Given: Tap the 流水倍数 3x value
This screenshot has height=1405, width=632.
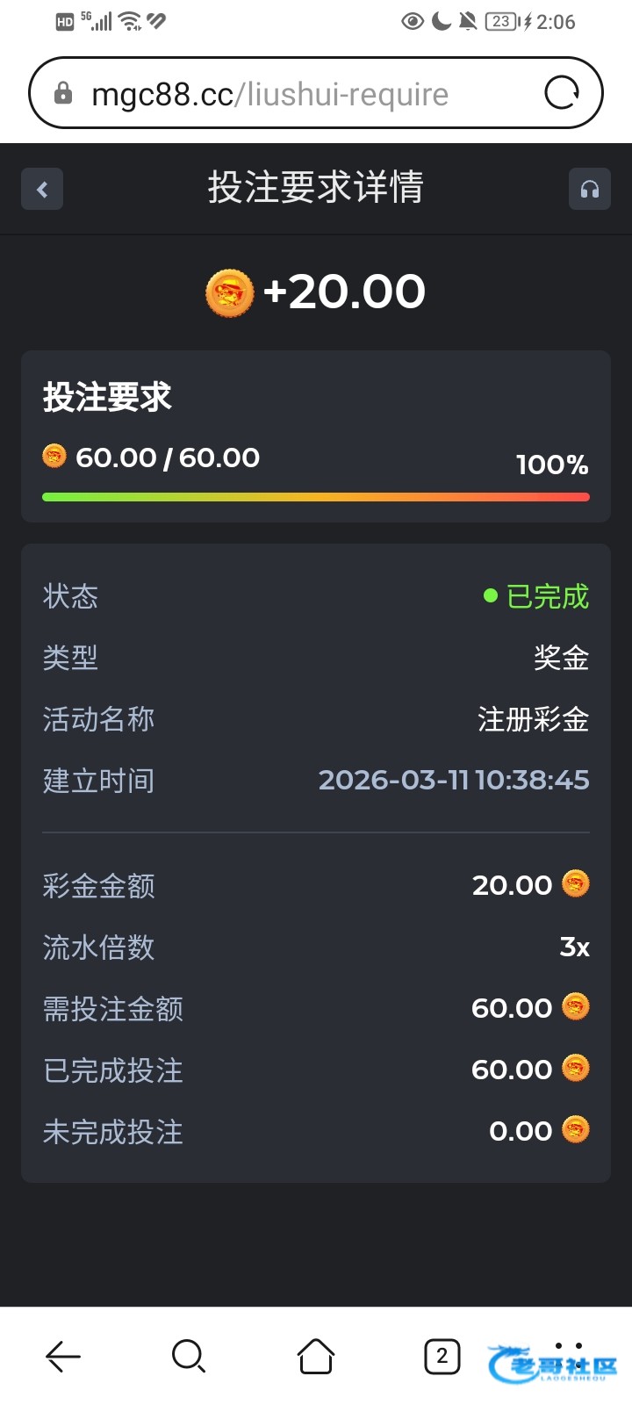Looking at the screenshot, I should click(x=574, y=947).
